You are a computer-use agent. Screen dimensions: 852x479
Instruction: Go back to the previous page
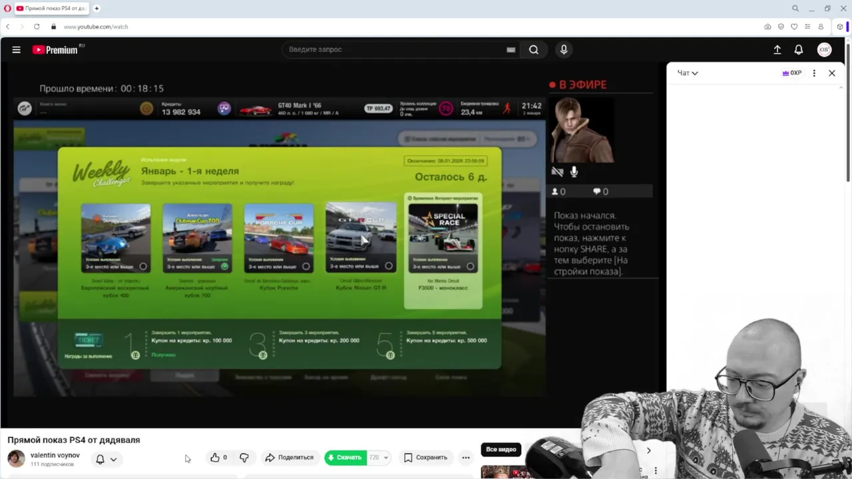pyautogui.click(x=7, y=27)
